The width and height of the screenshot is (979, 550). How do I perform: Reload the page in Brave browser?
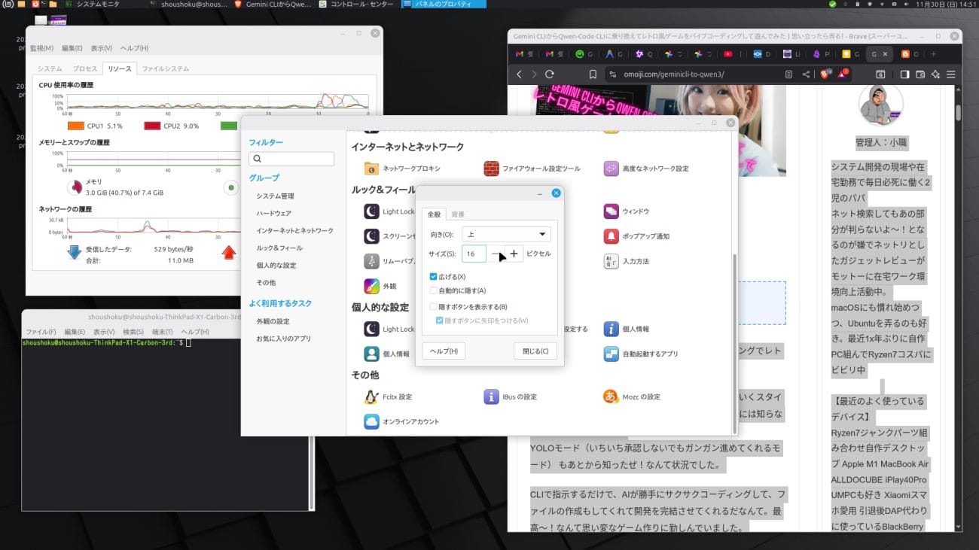point(550,74)
